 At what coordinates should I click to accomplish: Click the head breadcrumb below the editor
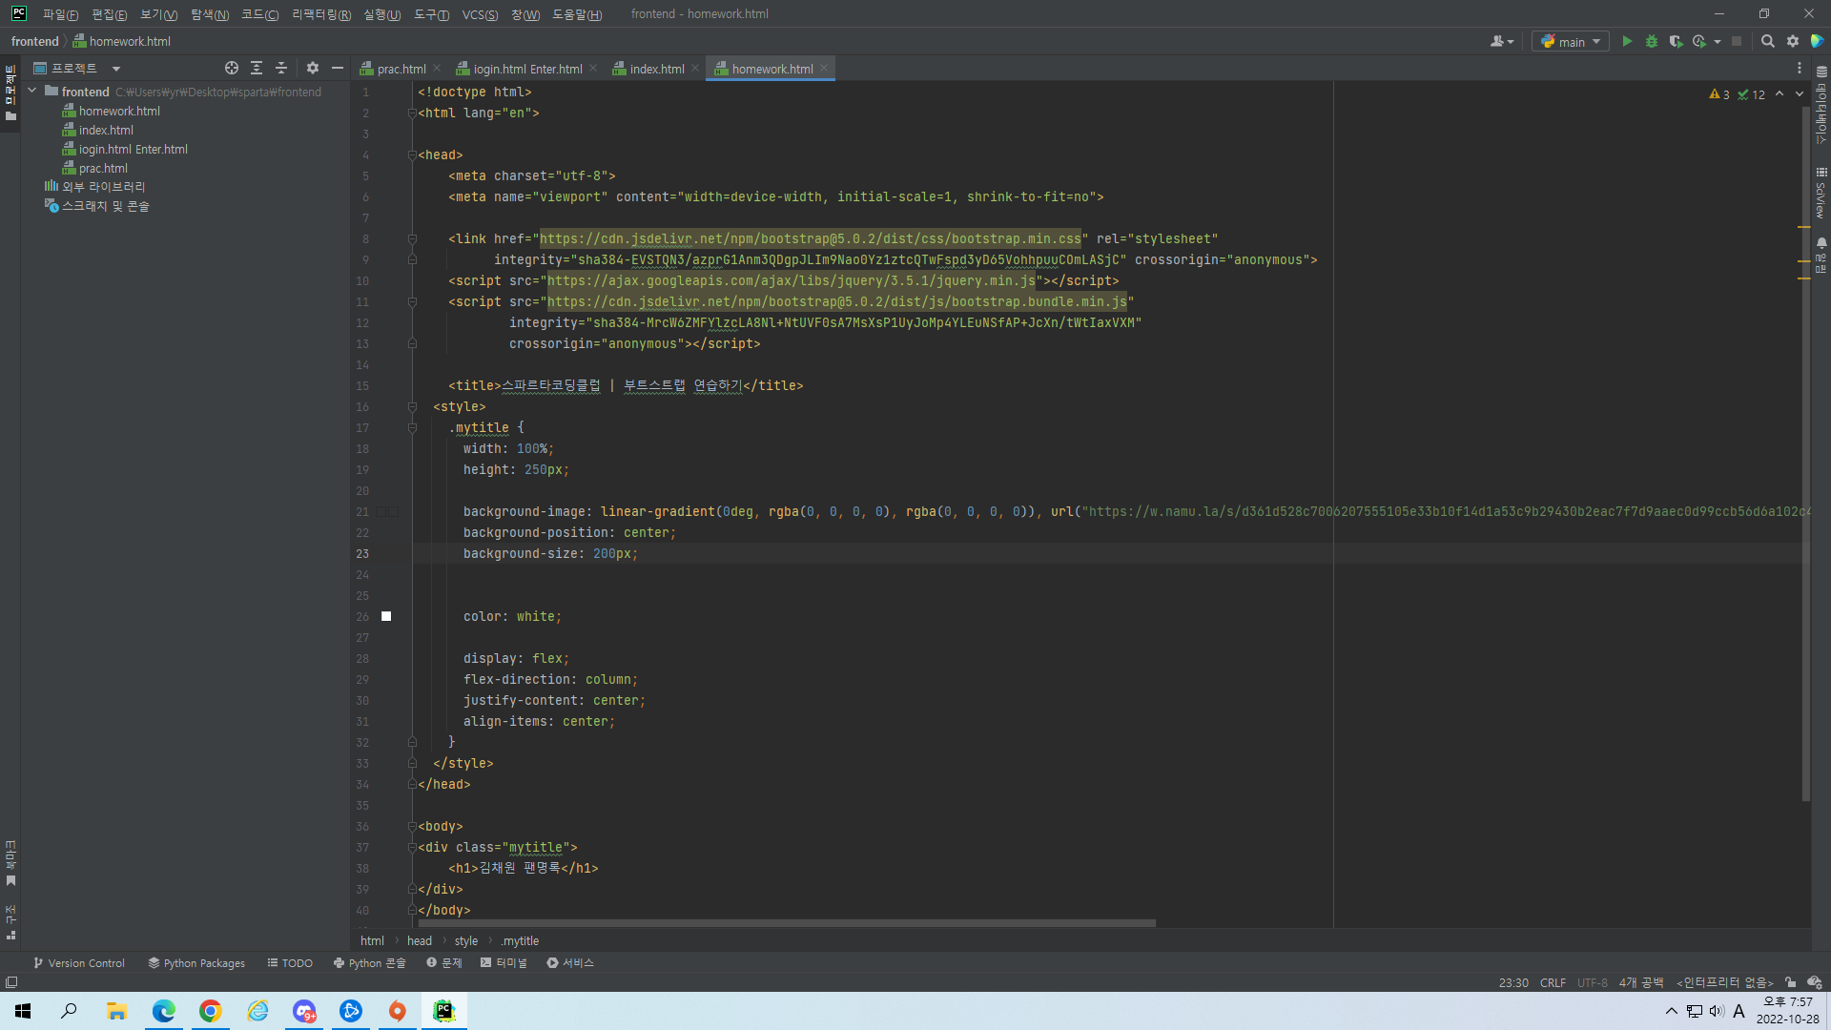pos(420,940)
